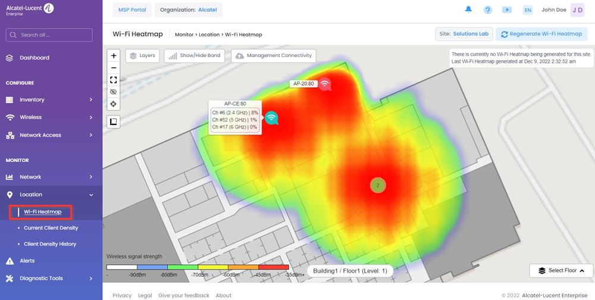Toggle the crossed-eye visibility icon
The height and width of the screenshot is (300, 595).
(114, 92)
